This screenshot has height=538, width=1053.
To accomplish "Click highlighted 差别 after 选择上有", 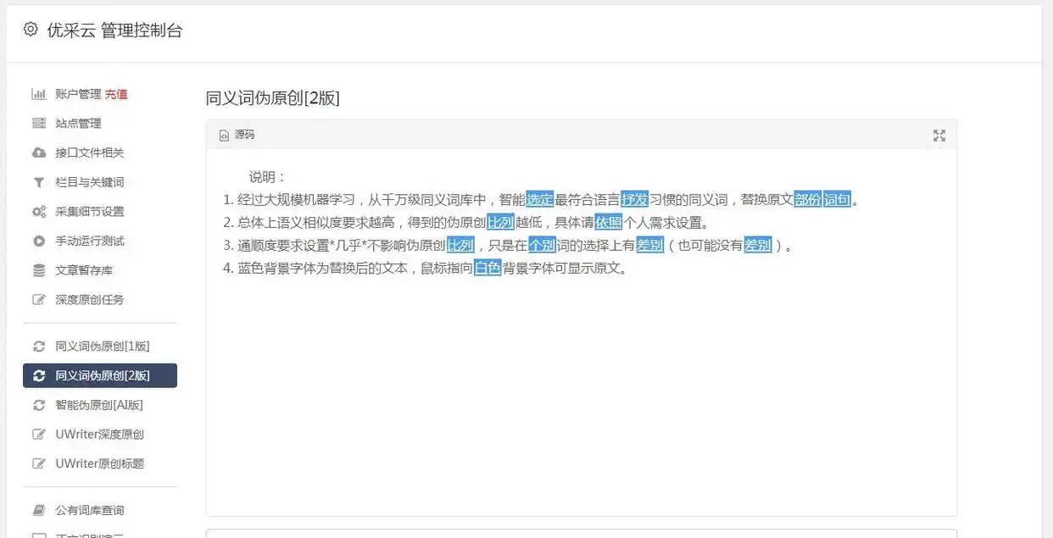I will click(x=649, y=246).
